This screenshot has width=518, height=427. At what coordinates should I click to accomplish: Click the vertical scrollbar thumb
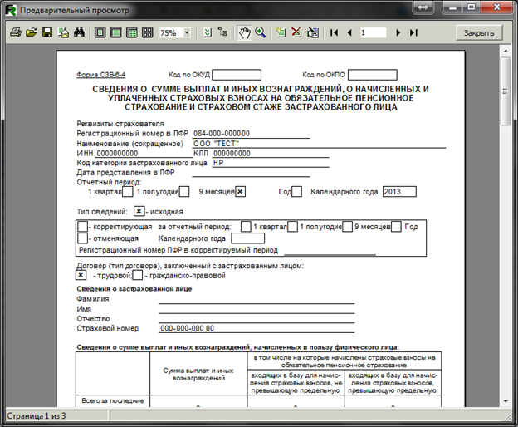pos(506,91)
